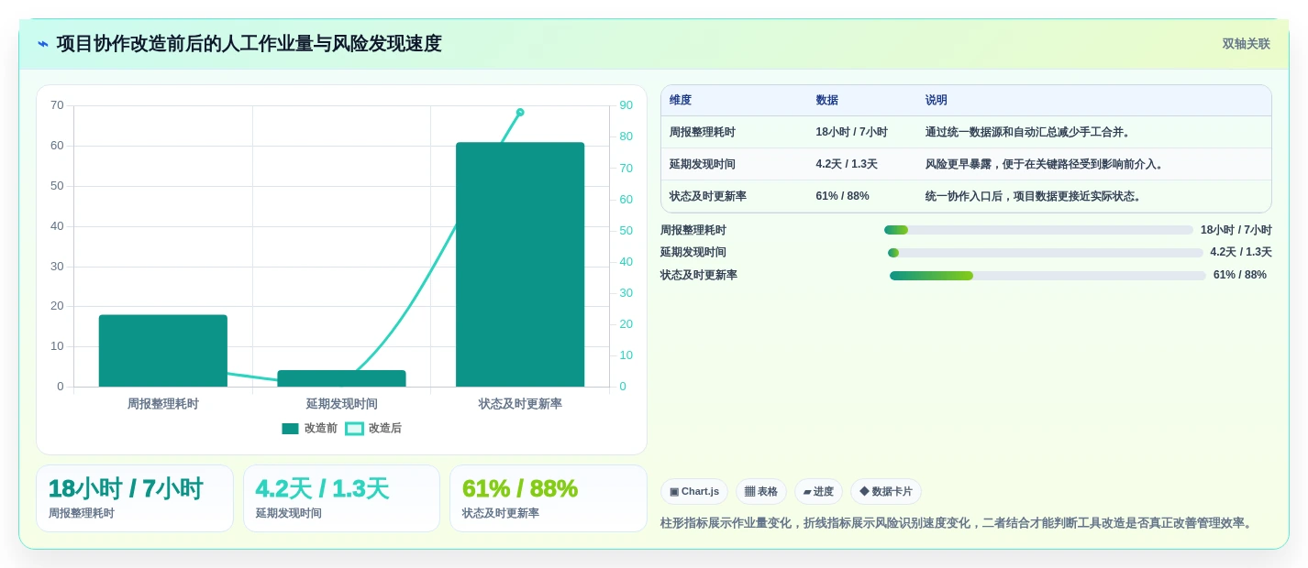Click 周报整理耗时 in the table's first row
Viewport: 1308px width, 568px height.
[703, 133]
